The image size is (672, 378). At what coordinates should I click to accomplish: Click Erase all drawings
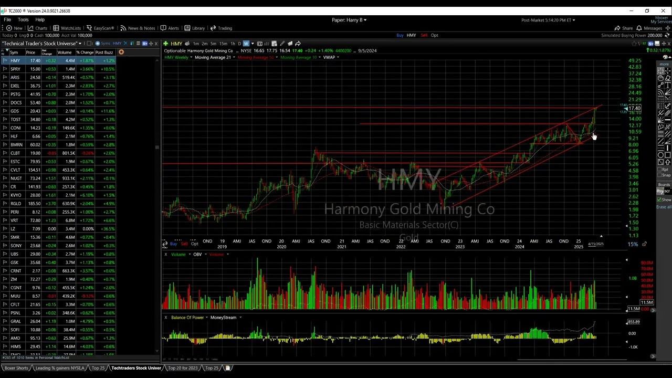(x=664, y=207)
